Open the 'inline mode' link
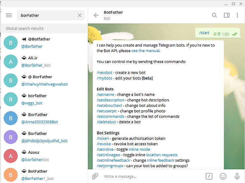This screenshot has height=183, width=245. click(x=139, y=149)
